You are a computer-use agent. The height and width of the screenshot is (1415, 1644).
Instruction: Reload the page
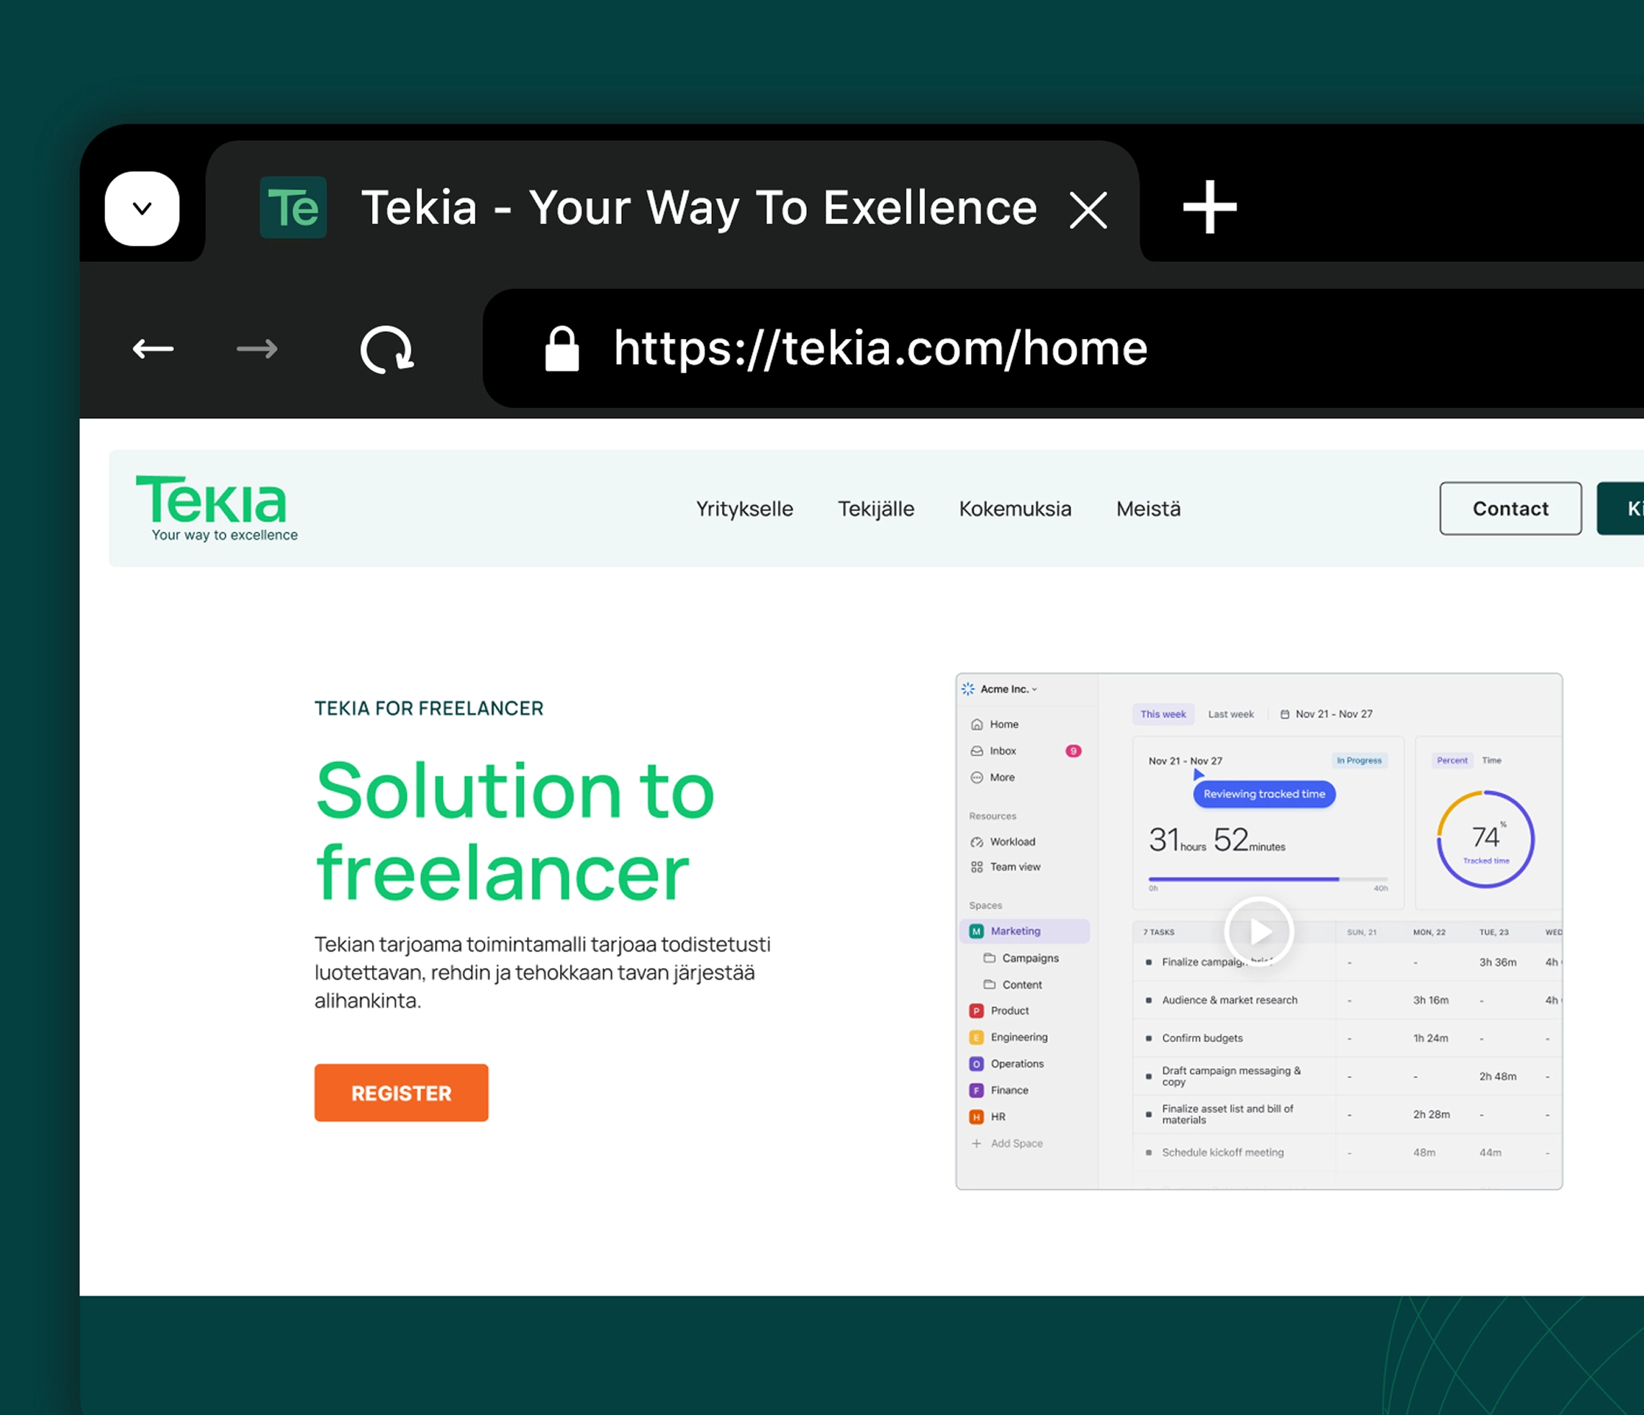coord(387,349)
